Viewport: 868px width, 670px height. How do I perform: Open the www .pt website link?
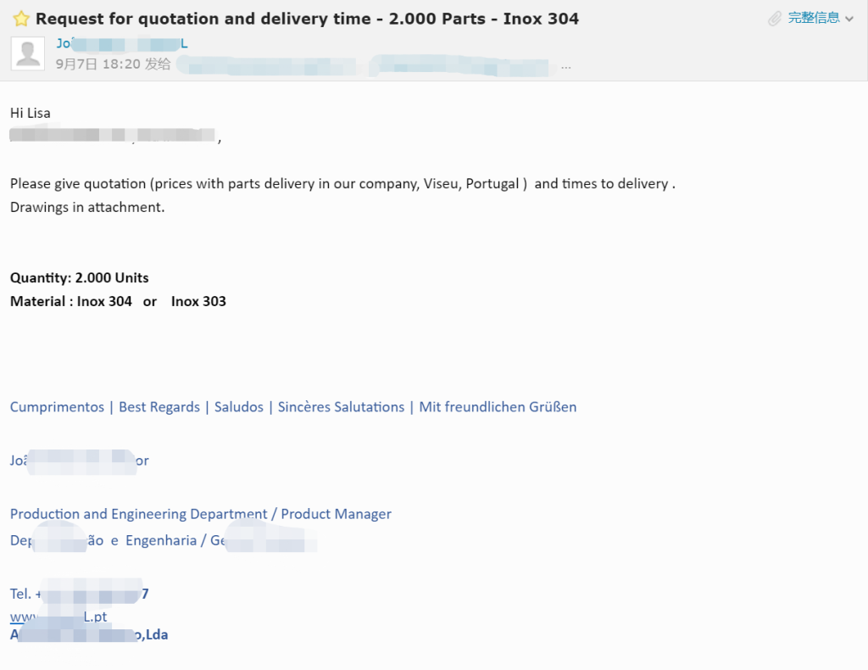pyautogui.click(x=58, y=617)
